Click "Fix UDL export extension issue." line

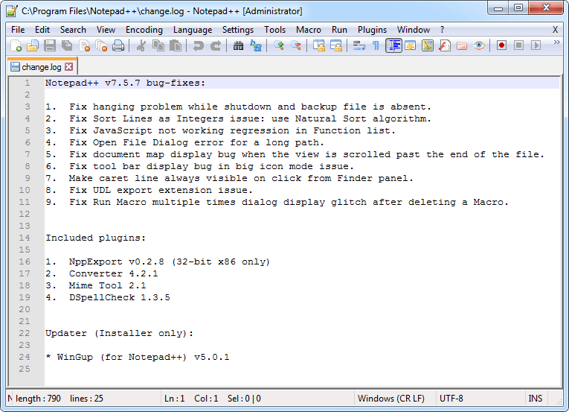tap(150, 190)
